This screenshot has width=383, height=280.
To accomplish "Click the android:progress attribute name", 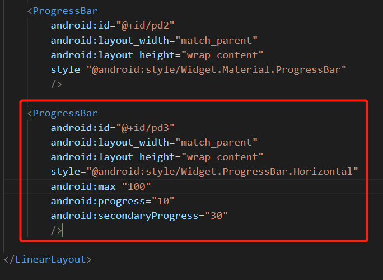I will click(98, 202).
